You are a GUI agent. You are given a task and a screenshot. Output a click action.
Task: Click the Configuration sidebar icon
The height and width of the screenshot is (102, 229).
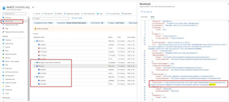(3, 76)
